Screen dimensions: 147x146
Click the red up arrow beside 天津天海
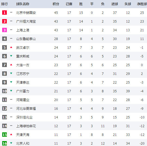click(11, 135)
